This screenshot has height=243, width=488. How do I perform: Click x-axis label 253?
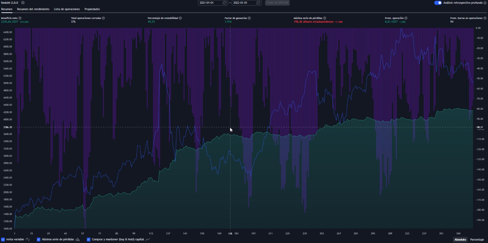pyautogui.click(x=322, y=234)
